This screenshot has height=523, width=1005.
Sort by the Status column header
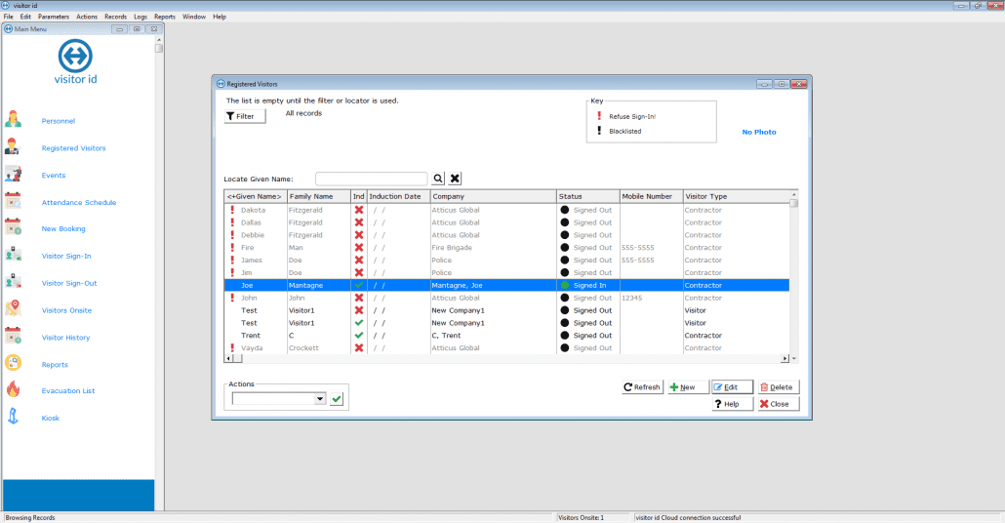[x=586, y=196]
